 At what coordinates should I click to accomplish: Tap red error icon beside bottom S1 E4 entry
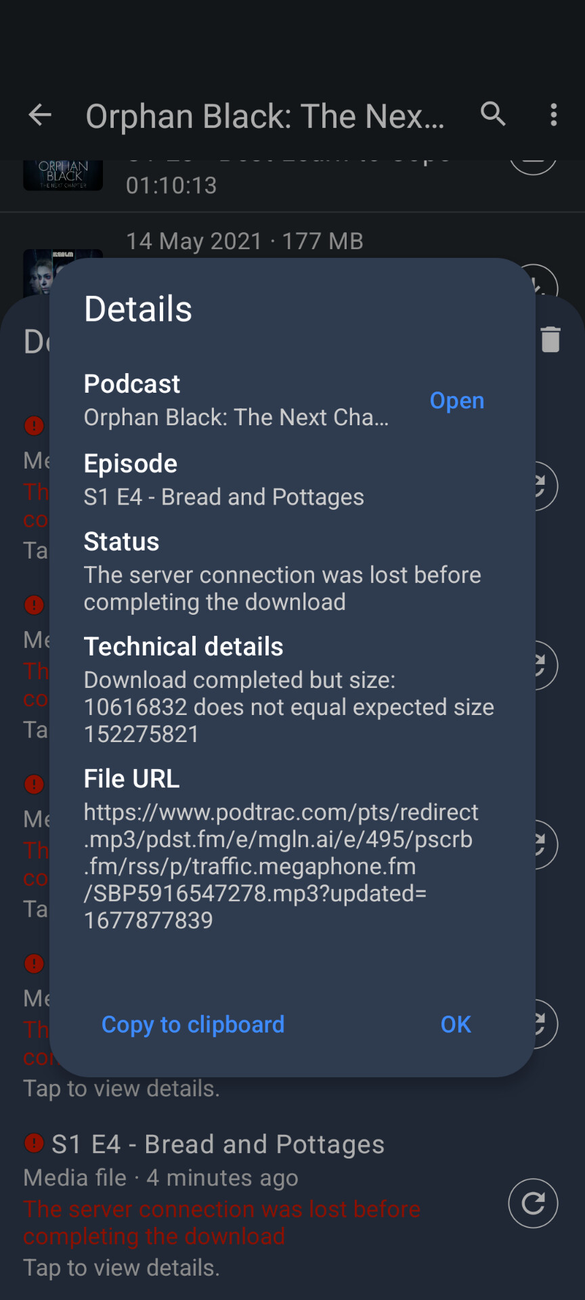(x=34, y=1144)
